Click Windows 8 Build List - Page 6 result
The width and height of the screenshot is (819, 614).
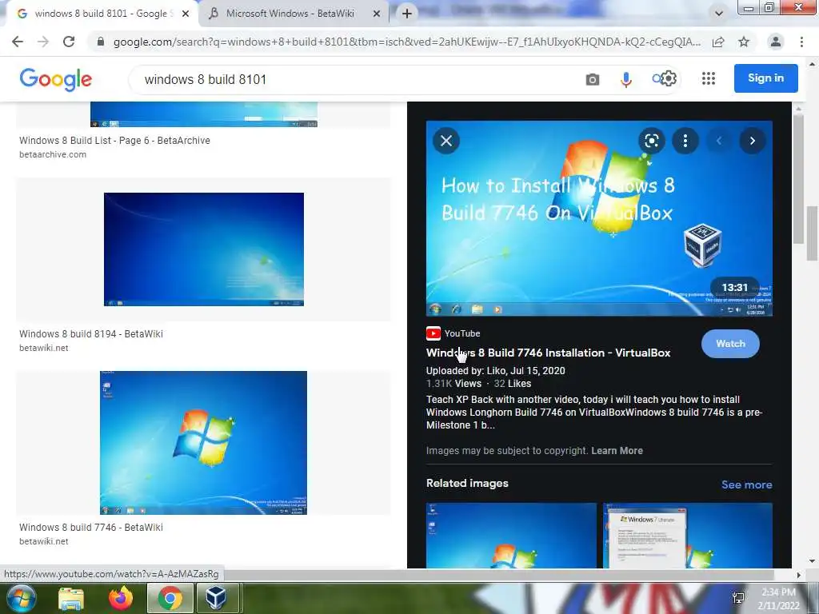click(114, 141)
